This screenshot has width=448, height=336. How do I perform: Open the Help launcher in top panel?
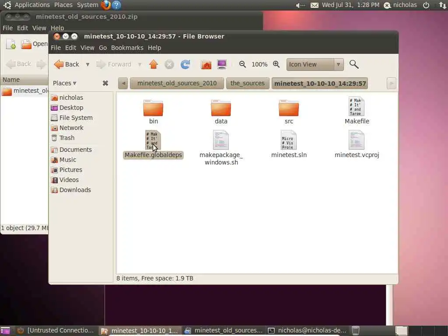116,5
